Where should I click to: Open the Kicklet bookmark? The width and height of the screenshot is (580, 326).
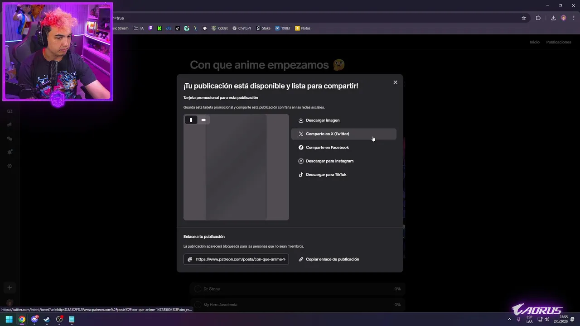coord(220,28)
